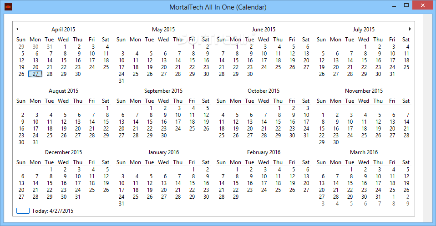Viewport: 436px width, 226px height.
Task: Open the February 2016 month title
Action: point(264,152)
